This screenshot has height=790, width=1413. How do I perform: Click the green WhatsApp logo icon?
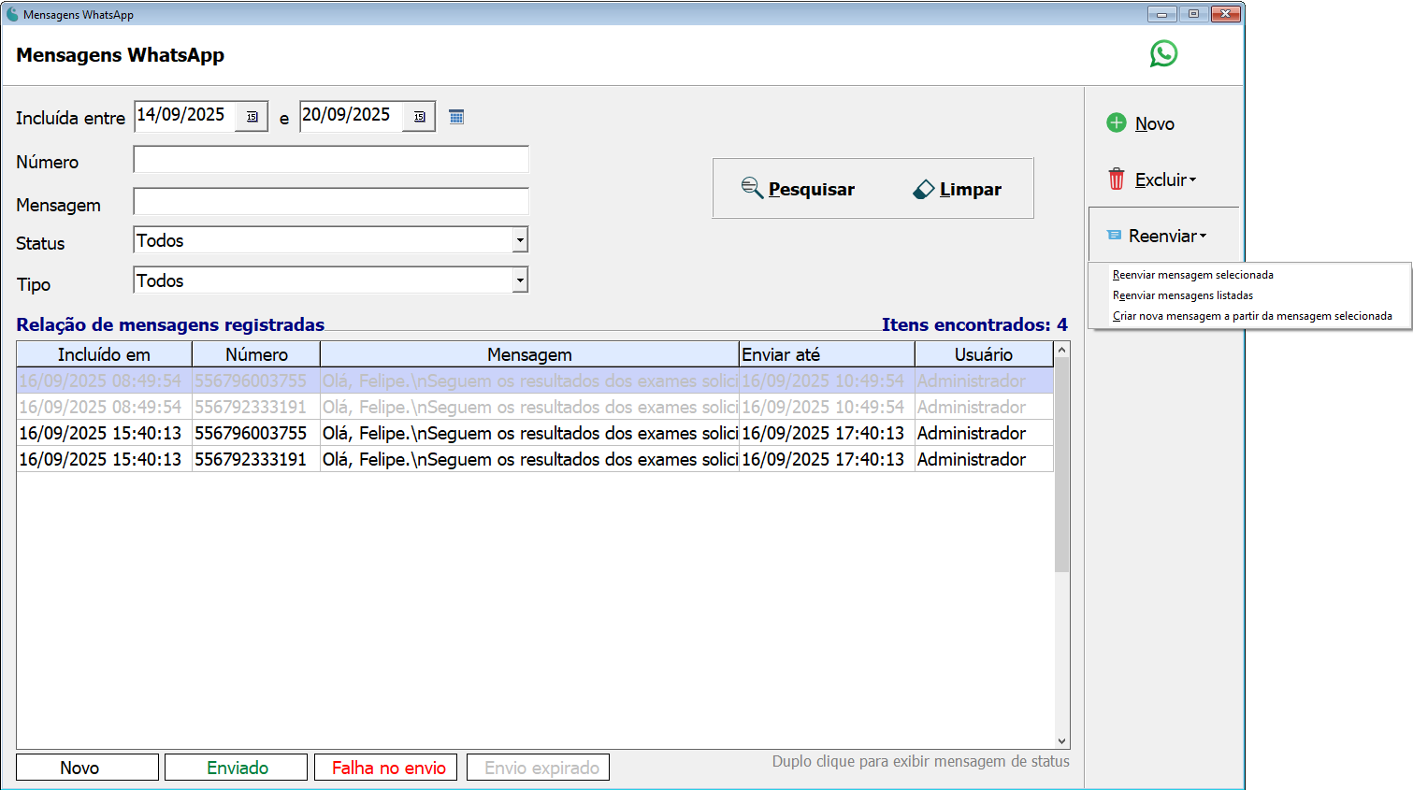coord(1163,53)
